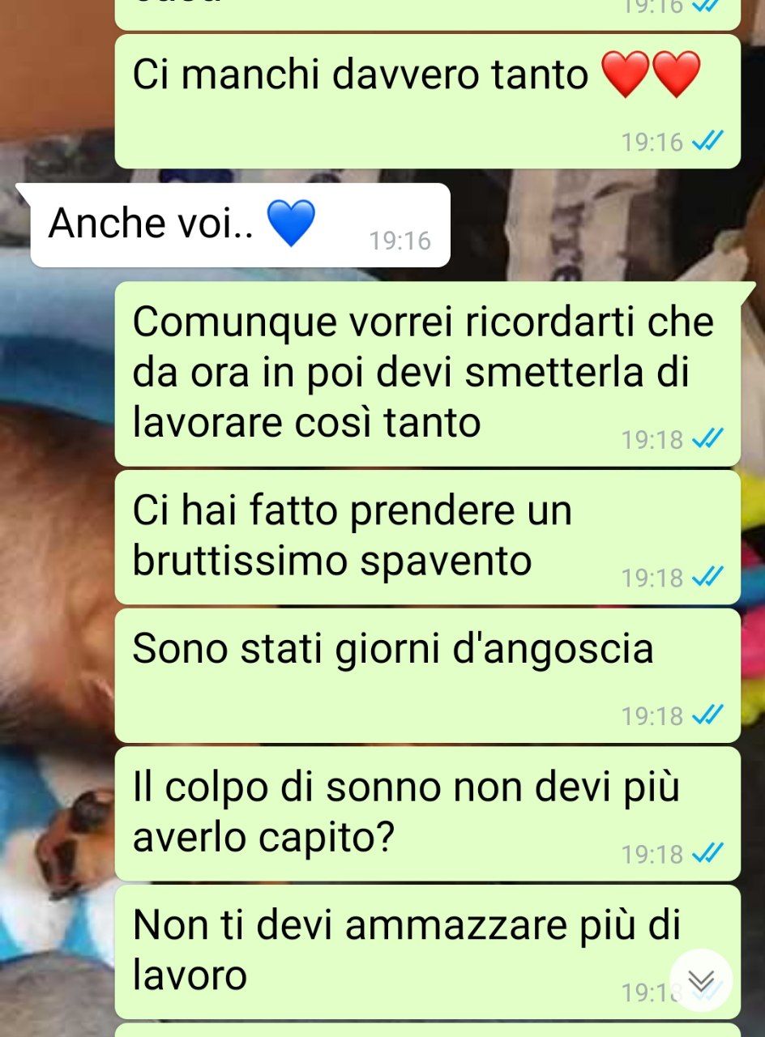
Task: Select the 'Anche voi..' received message
Action: (x=240, y=225)
